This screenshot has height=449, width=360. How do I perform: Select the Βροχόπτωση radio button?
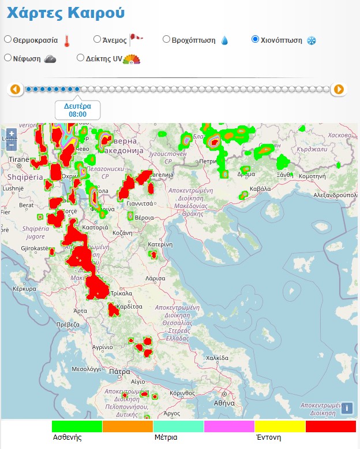(x=166, y=39)
